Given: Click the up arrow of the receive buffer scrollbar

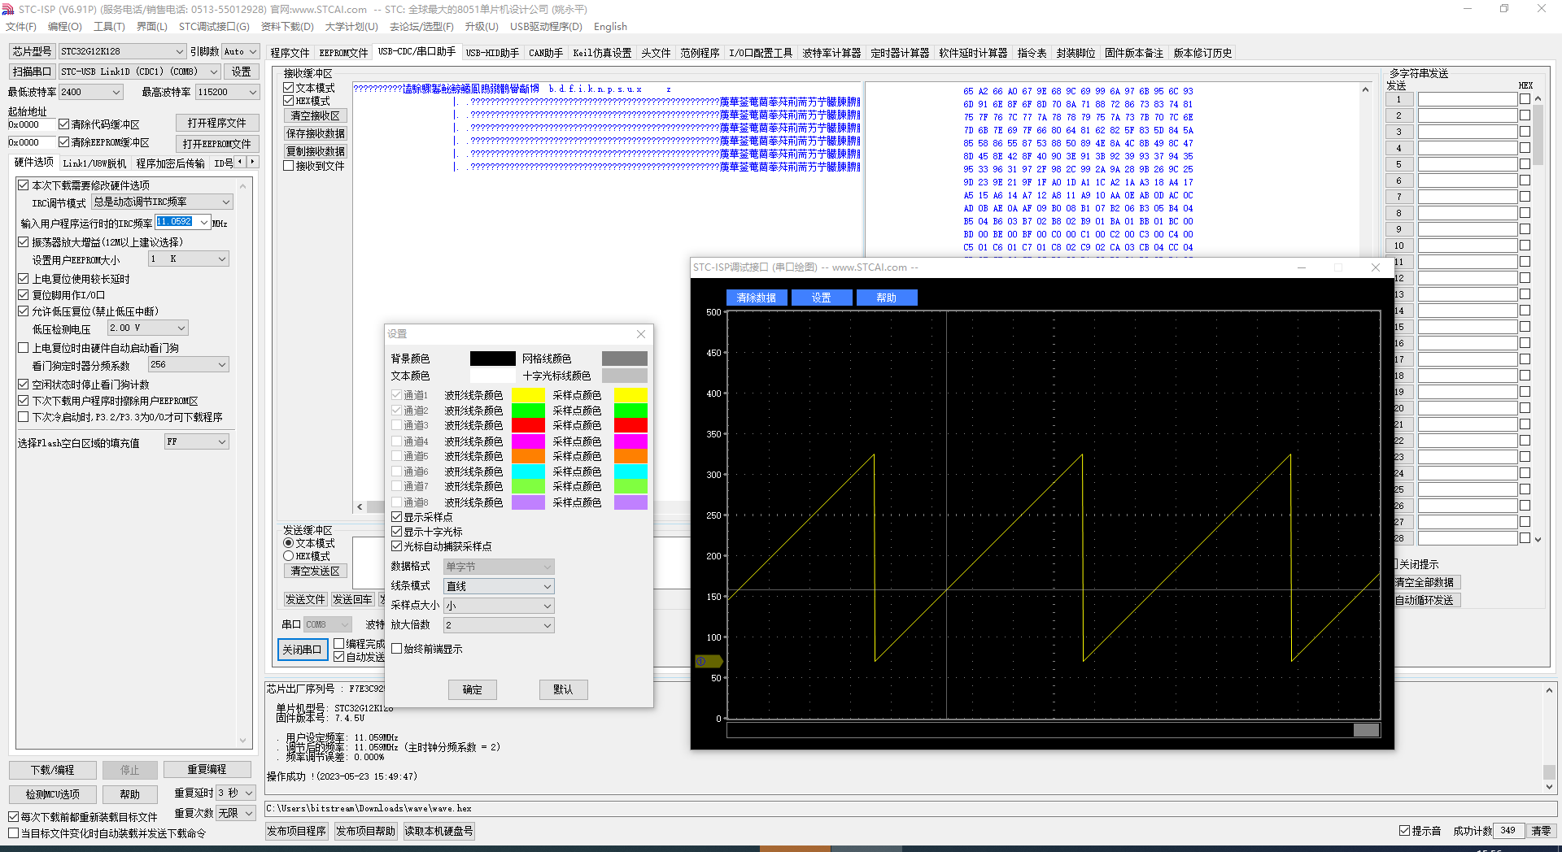Looking at the screenshot, I should [1365, 90].
